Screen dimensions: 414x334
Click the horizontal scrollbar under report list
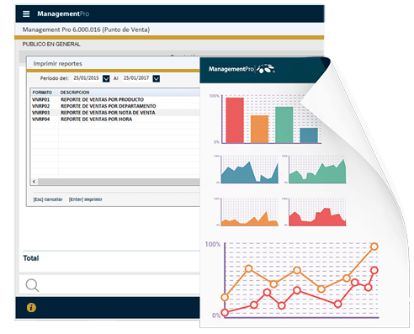pos(119,182)
